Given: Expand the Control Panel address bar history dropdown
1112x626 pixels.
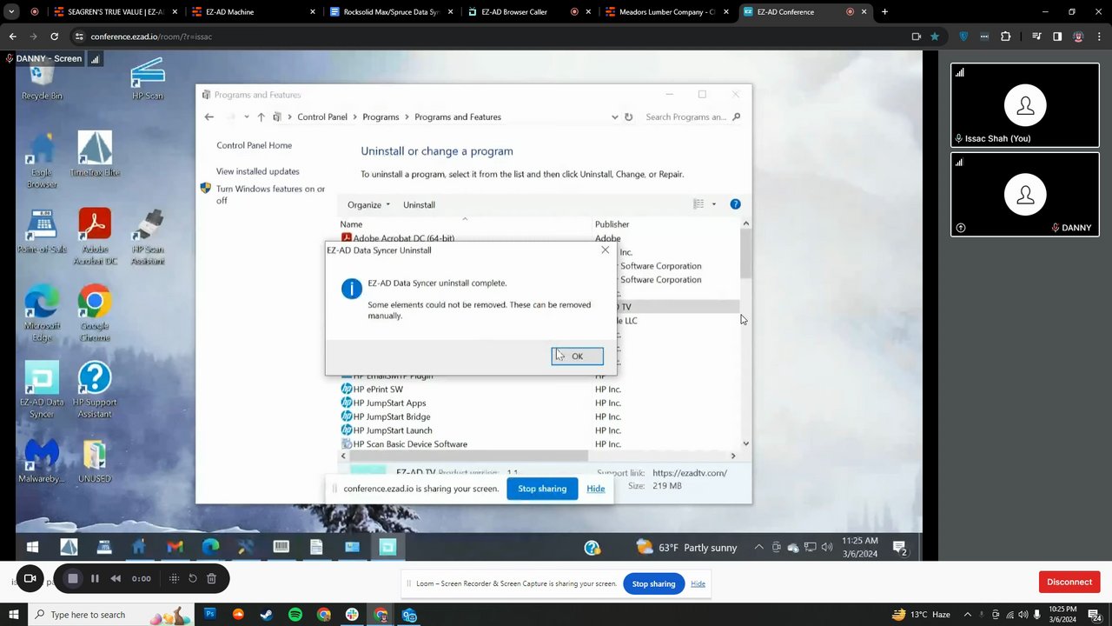Looking at the screenshot, I should click(614, 117).
